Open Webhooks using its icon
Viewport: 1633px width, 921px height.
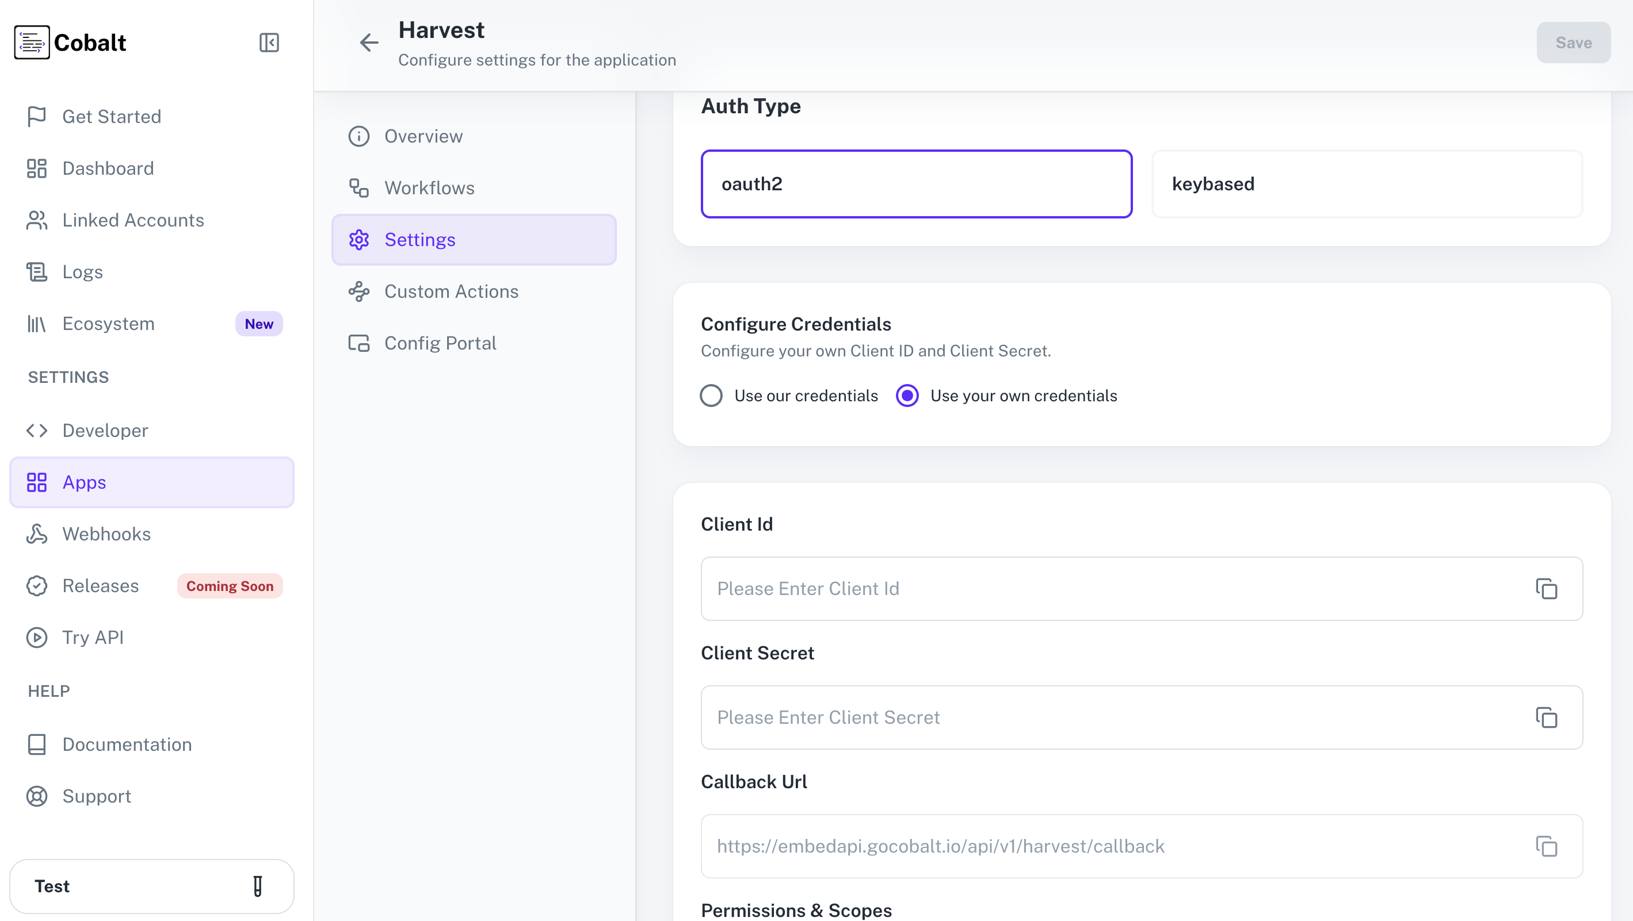(x=36, y=534)
